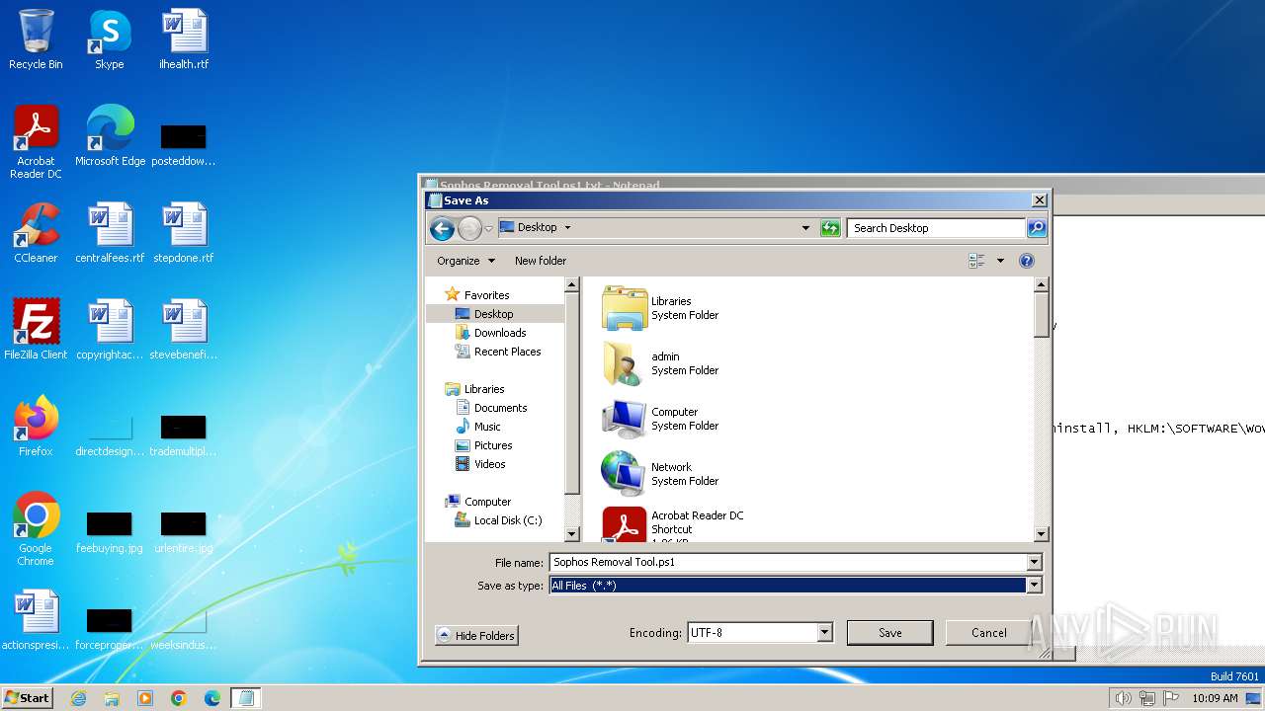The width and height of the screenshot is (1265, 711).
Task: Change the view with the views icon
Action: point(977,261)
